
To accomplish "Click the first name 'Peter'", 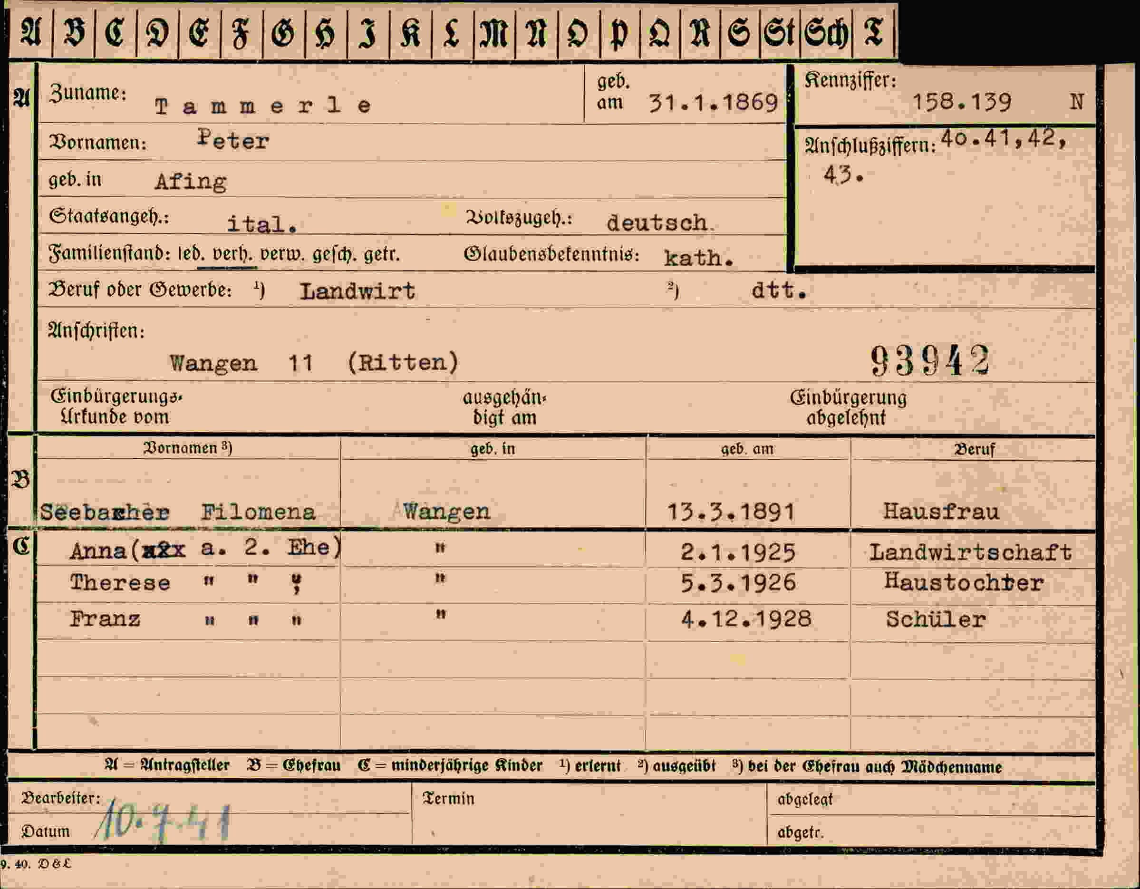I will [x=233, y=140].
